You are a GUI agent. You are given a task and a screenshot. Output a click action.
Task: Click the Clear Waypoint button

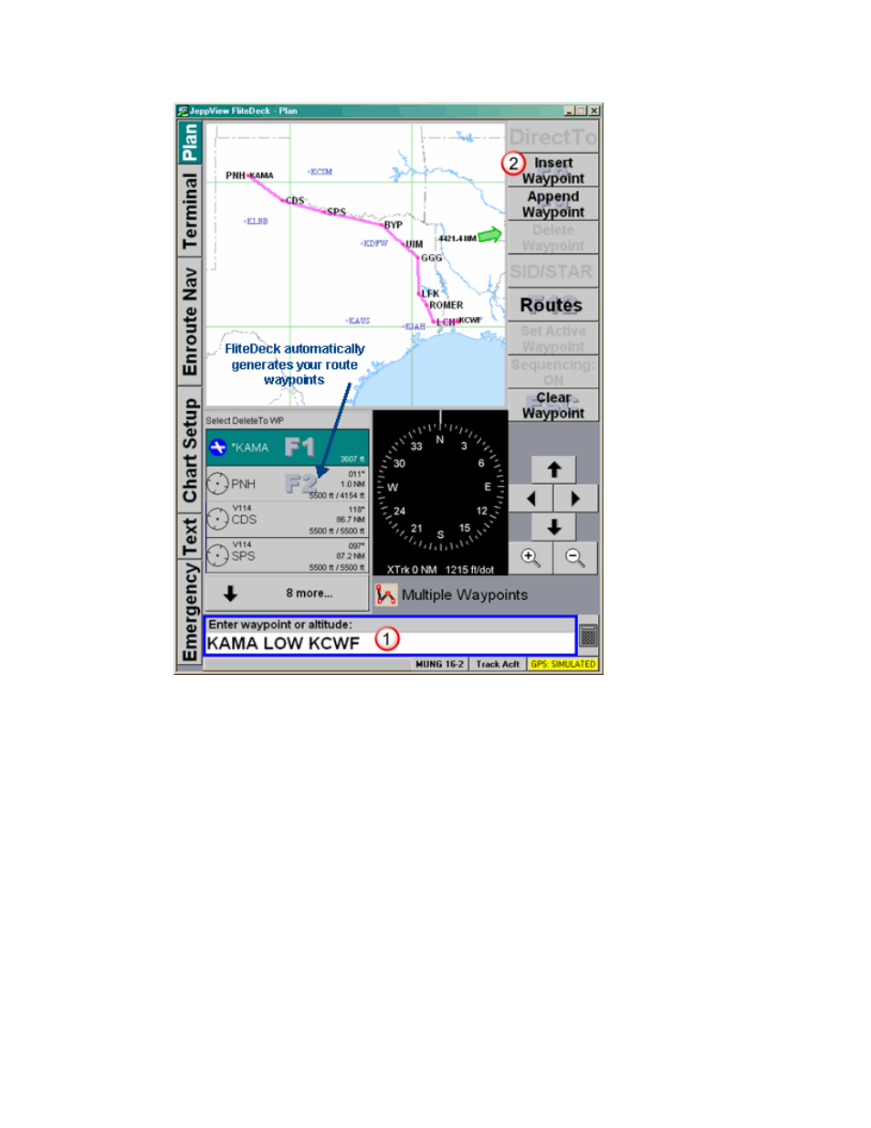[553, 406]
